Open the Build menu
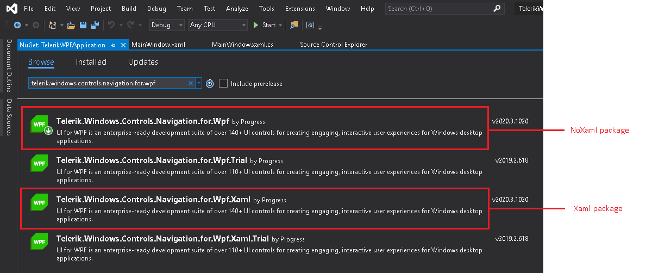Image resolution: width=646 pixels, height=273 pixels. click(129, 9)
